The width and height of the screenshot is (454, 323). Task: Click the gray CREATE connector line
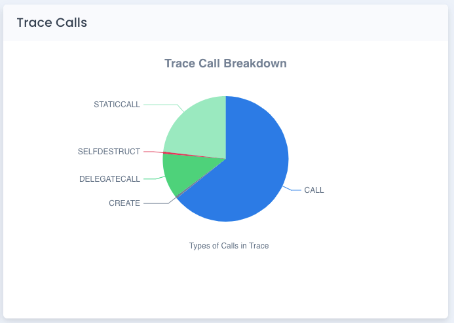tap(156, 203)
